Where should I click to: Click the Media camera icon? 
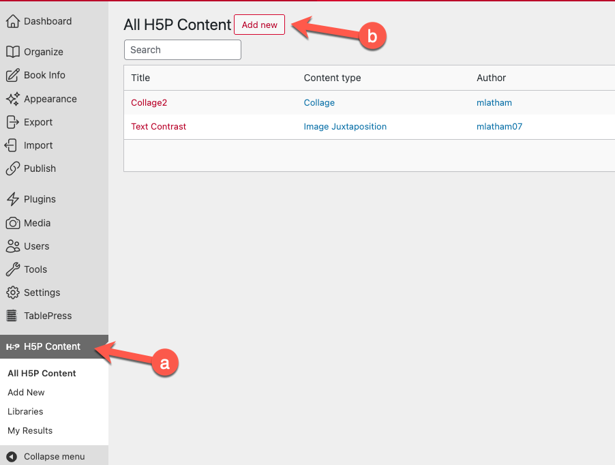click(x=12, y=223)
